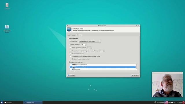The image size is (185, 104).
Task: Enable Показывать скрытые файлы на рабочем столе
Action: 71,56
